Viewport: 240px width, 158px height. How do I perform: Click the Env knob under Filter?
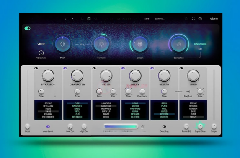coord(113,91)
